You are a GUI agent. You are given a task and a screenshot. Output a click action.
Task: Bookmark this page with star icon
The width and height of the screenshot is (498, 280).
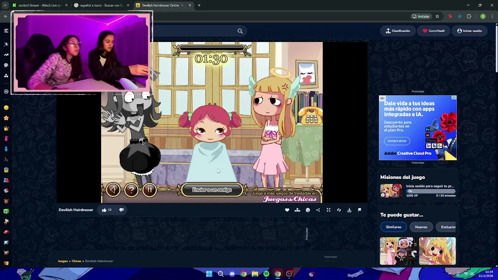tap(437, 16)
